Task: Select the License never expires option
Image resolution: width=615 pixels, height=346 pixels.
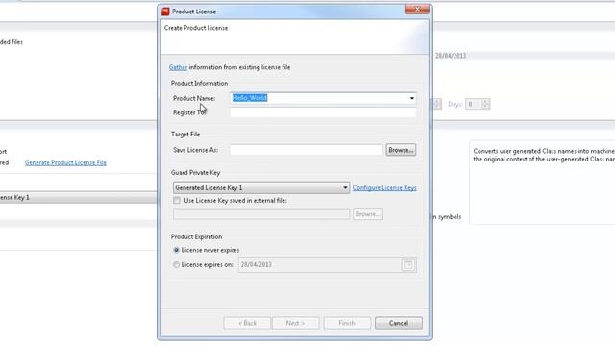Action: pyautogui.click(x=176, y=250)
